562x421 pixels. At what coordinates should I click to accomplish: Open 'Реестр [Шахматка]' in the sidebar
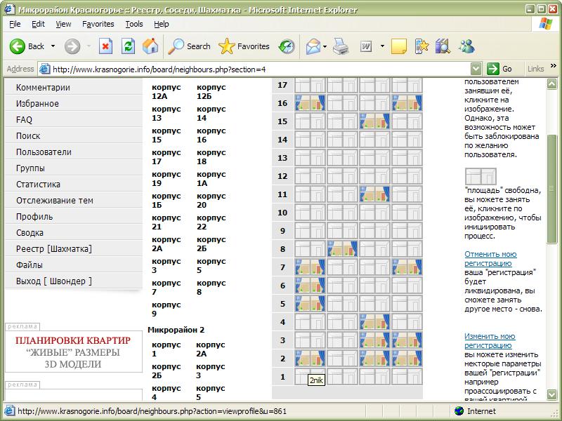(74, 248)
